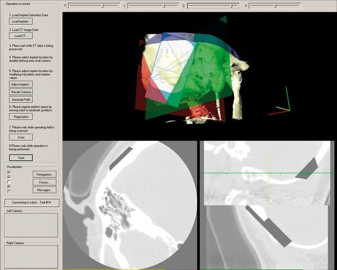Toggle first Visualization checkbox
Screen dimensions: 337x270
[9, 172]
